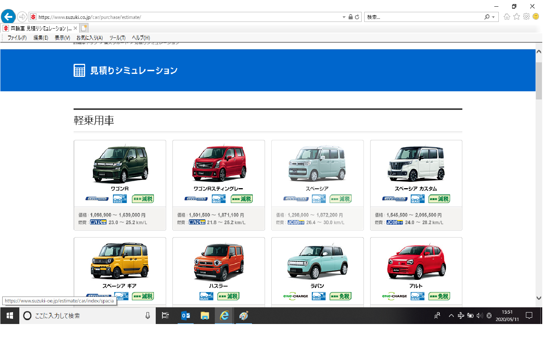Click ene-CHARGE badge under アルト
Image resolution: width=556 pixels, height=337 pixels.
point(394,296)
